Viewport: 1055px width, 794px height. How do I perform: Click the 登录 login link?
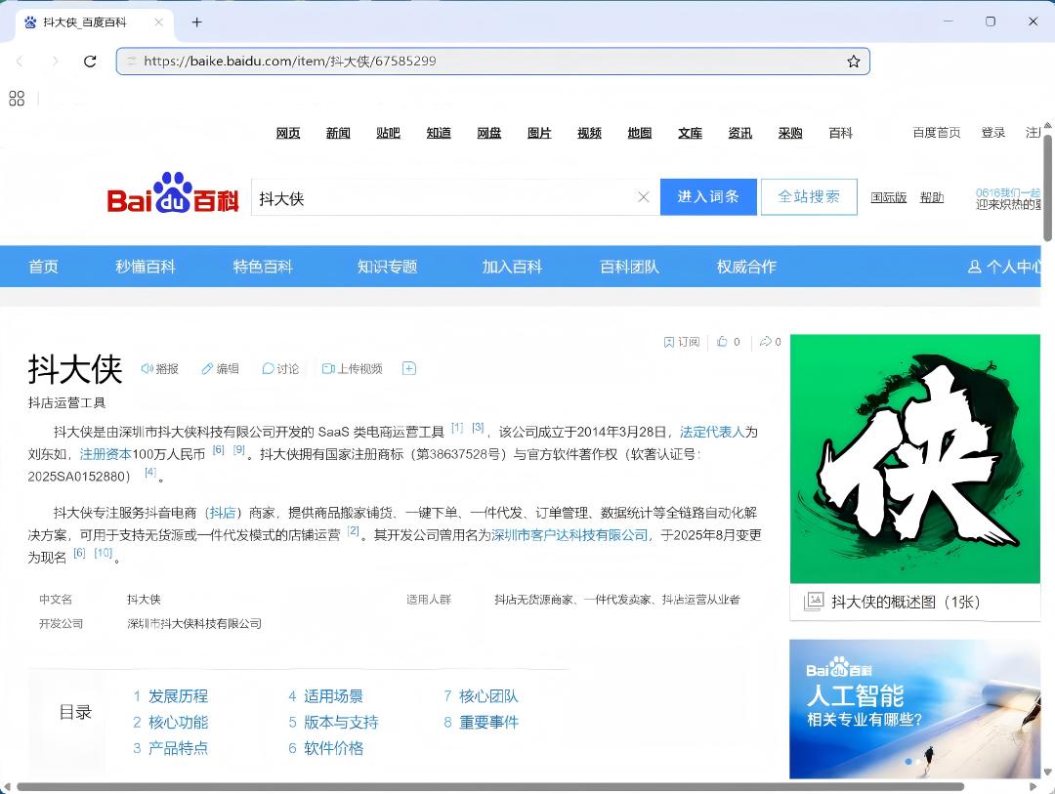[993, 133]
